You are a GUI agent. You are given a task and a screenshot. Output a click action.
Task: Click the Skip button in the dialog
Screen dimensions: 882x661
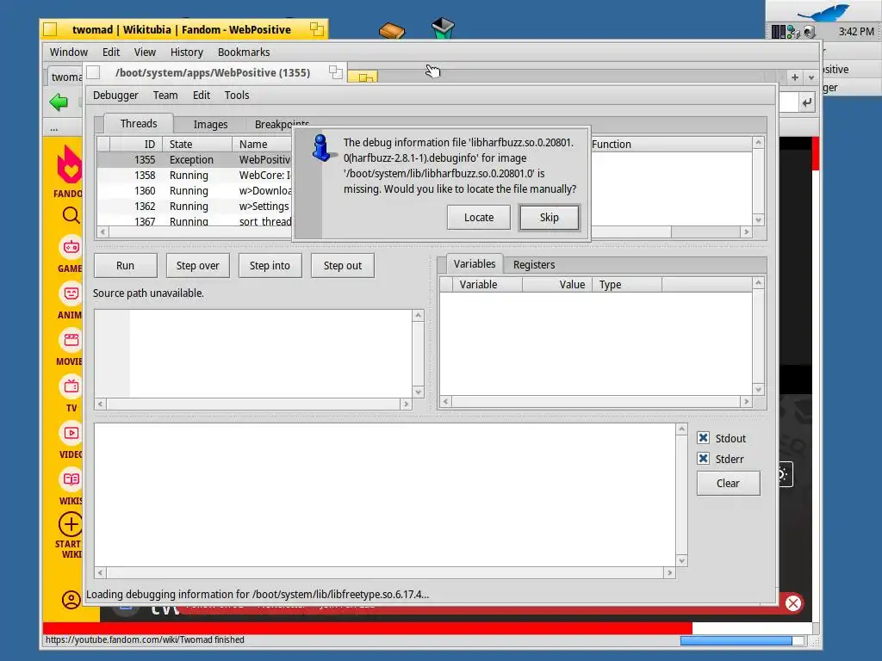pyautogui.click(x=549, y=218)
